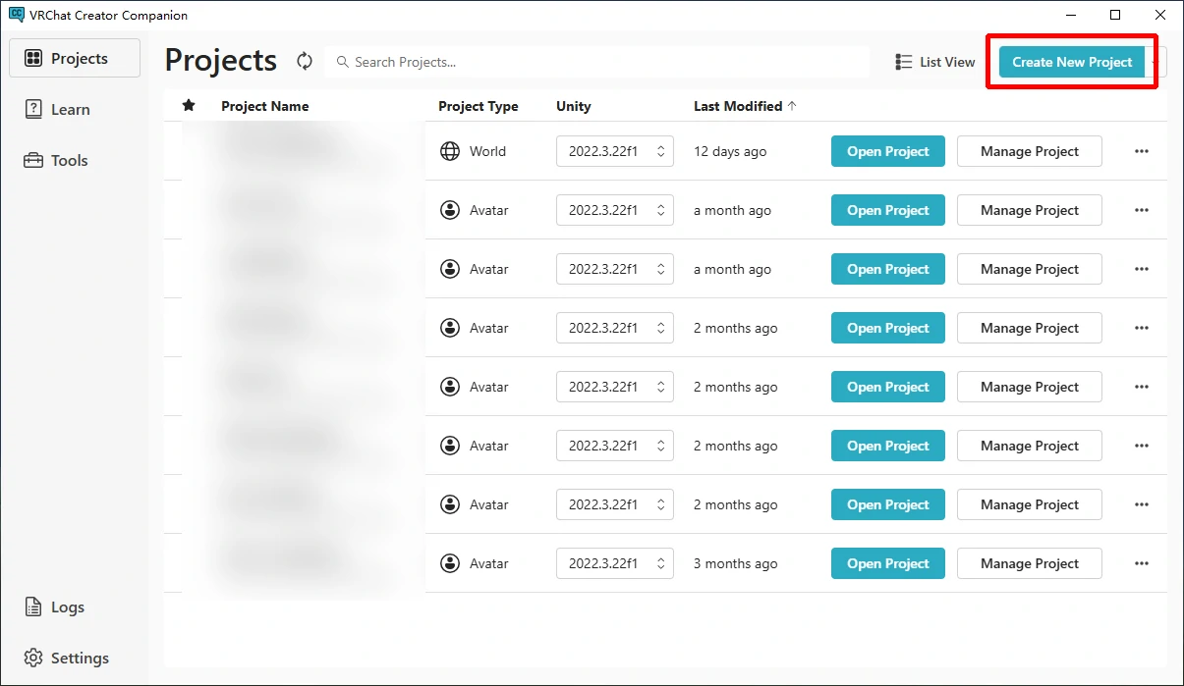The width and height of the screenshot is (1184, 686).
Task: Sort by Project Name column header
Action: tap(264, 106)
